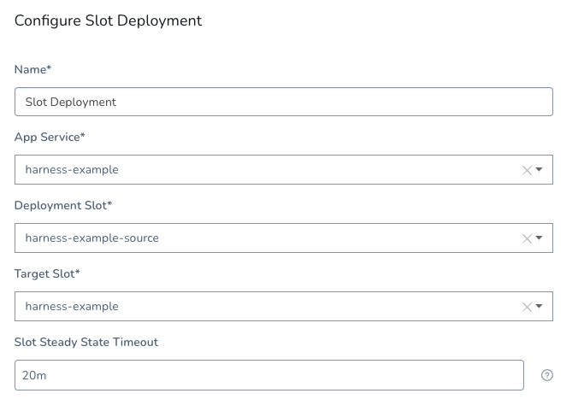This screenshot has width=584, height=411.
Task: Clear the Target Slot selection
Action: click(x=527, y=307)
